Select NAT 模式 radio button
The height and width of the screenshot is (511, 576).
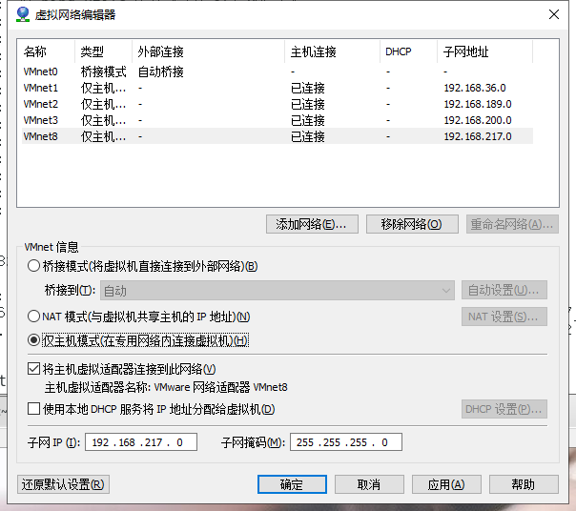click(x=33, y=316)
